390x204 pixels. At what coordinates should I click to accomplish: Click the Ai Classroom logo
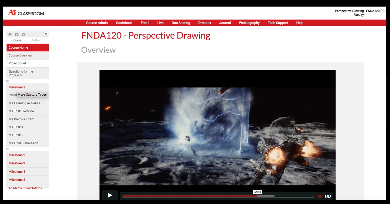click(26, 12)
